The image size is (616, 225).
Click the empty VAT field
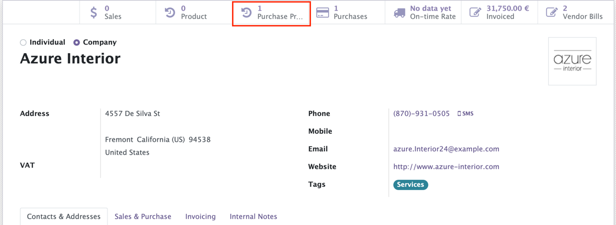[x=197, y=166]
